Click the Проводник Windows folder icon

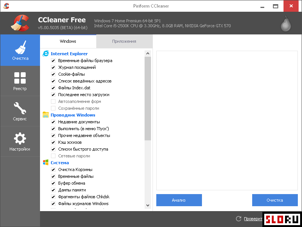(x=46, y=115)
